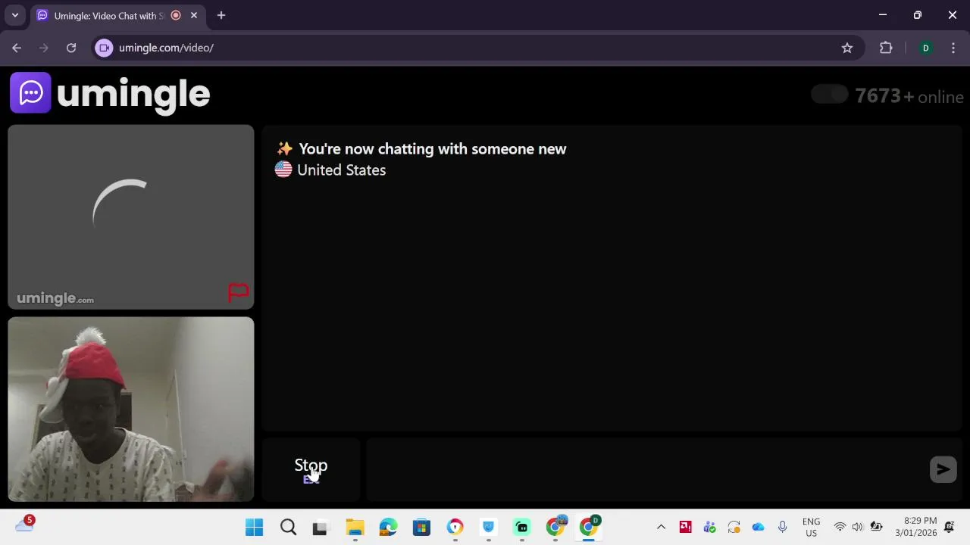Open the Wi-Fi network tray icon
This screenshot has height=545, width=970.
coord(840,527)
